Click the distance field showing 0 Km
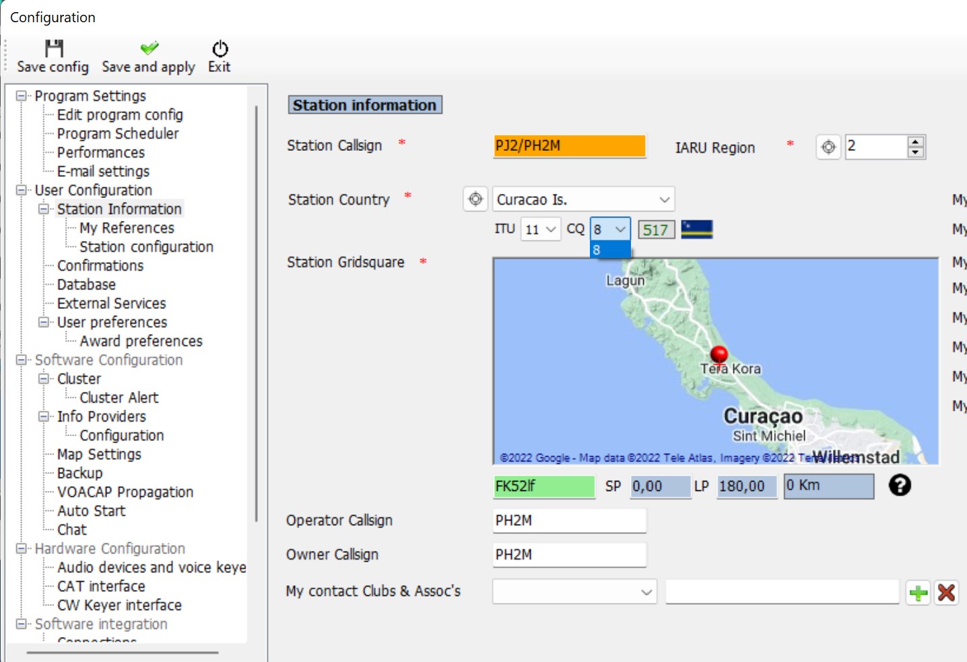This screenshot has width=967, height=662. point(829,486)
